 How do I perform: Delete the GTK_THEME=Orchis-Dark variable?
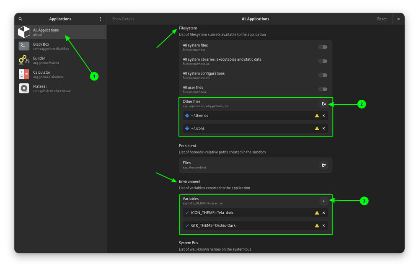(323, 225)
